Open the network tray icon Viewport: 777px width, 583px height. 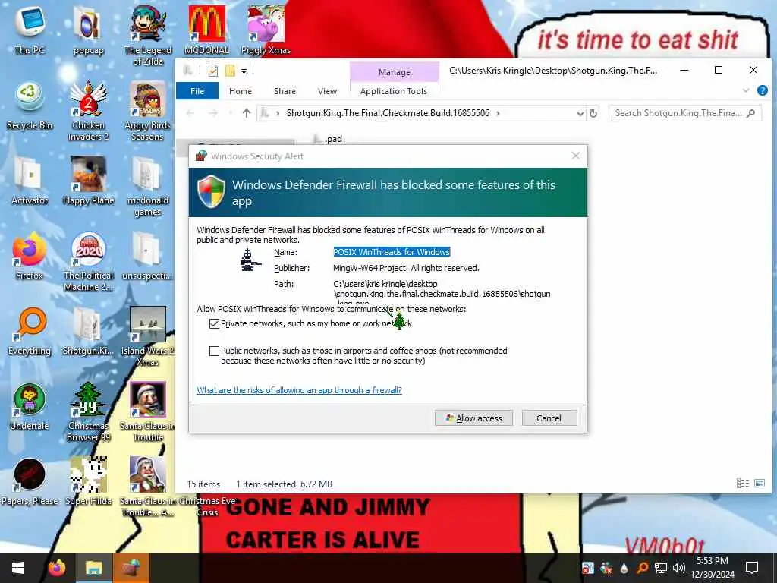[x=661, y=568]
